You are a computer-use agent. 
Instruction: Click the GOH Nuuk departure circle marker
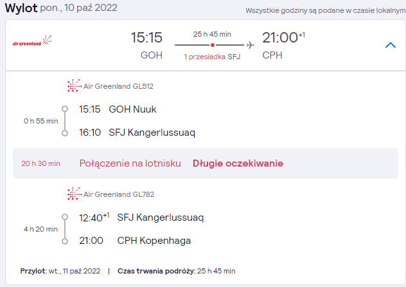[x=65, y=109]
